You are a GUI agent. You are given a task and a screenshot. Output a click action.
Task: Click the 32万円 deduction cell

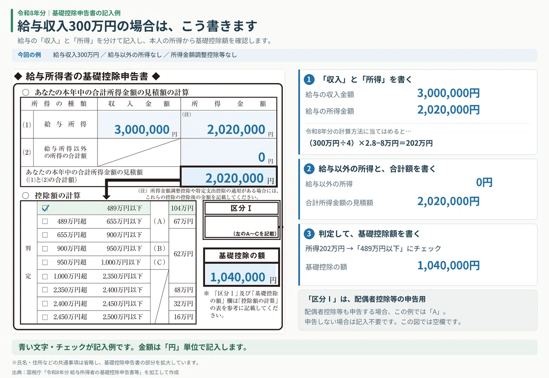182,304
